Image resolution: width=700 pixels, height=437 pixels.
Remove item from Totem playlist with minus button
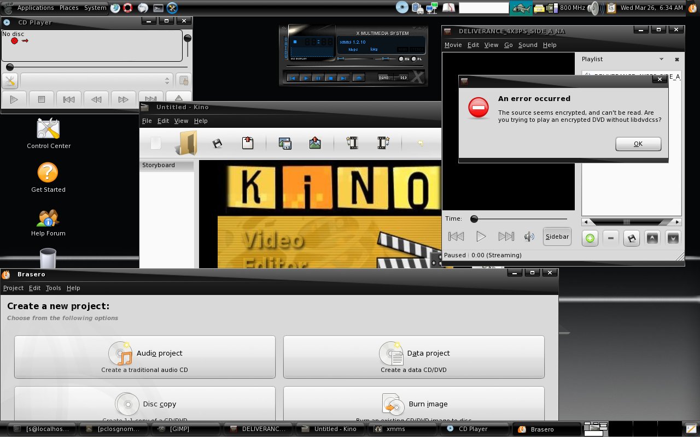611,238
